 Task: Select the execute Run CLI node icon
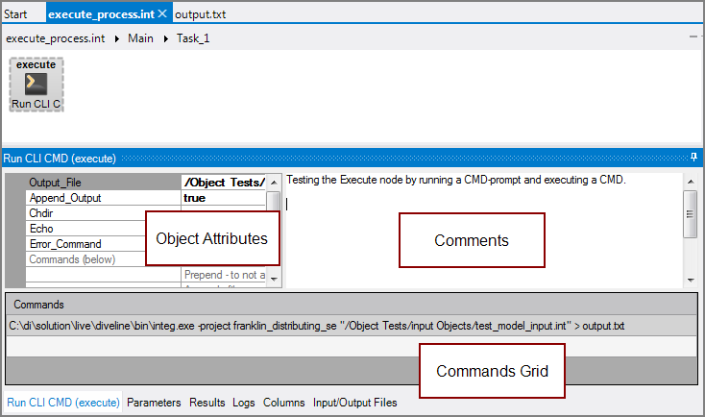pyautogui.click(x=36, y=85)
